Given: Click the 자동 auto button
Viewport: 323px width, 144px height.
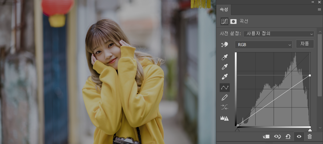Looking at the screenshot, I should pos(305,44).
